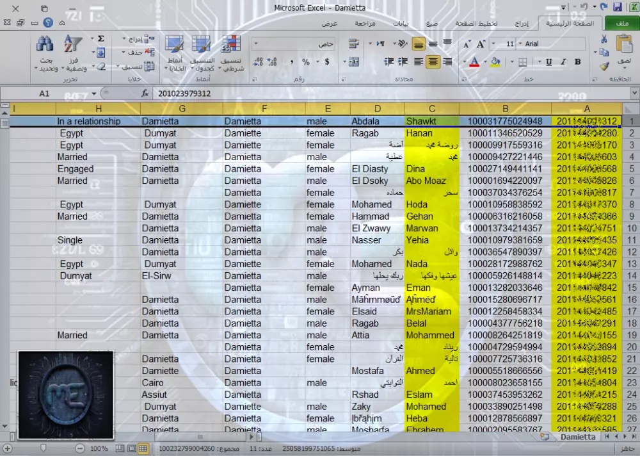Decrease font size with small A icon
This screenshot has height=456, width=640.
[467, 45]
